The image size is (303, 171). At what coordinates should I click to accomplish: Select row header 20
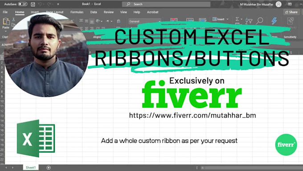point(2,150)
